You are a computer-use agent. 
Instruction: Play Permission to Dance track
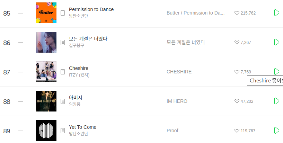tap(276, 13)
